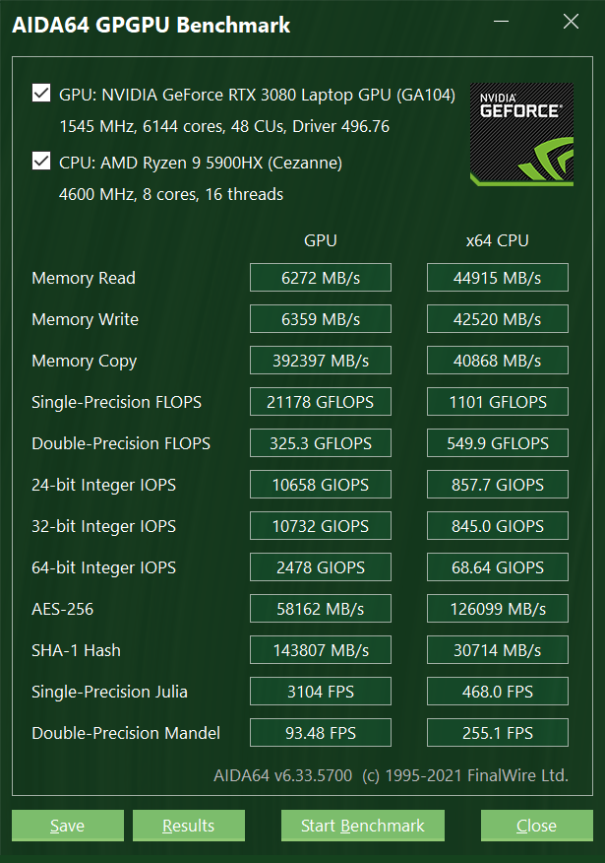Click CPU Double-Precision Mandel result 255.1 FPS

point(497,733)
